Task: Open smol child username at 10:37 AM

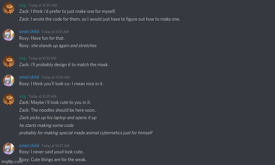Action: pyautogui.click(x=29, y=146)
